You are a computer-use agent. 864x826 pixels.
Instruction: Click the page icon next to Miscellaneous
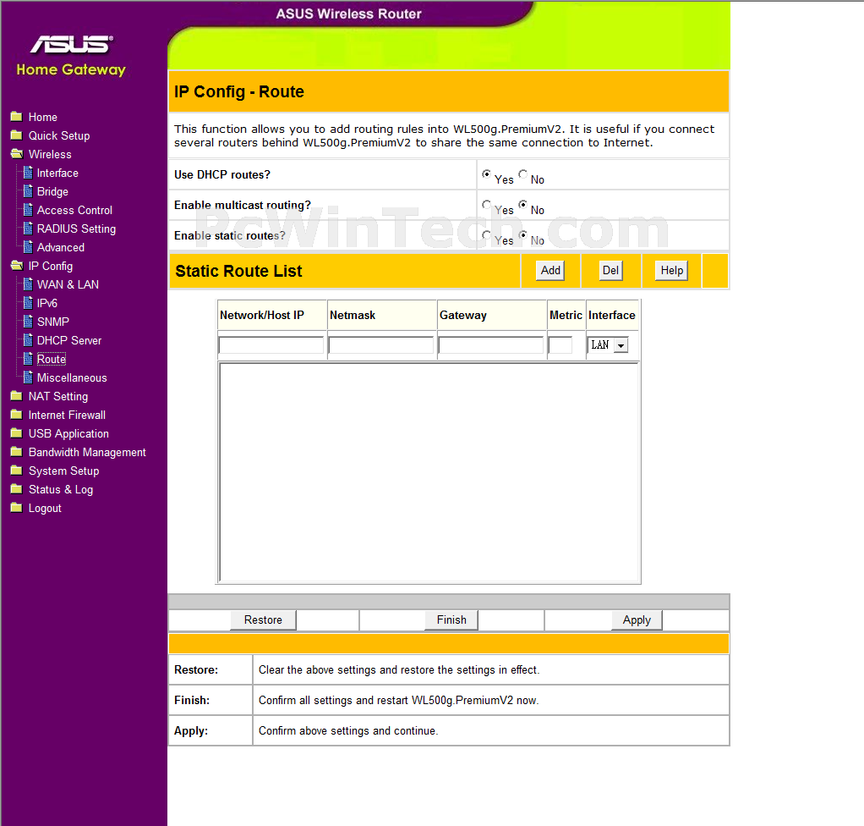click(x=28, y=377)
